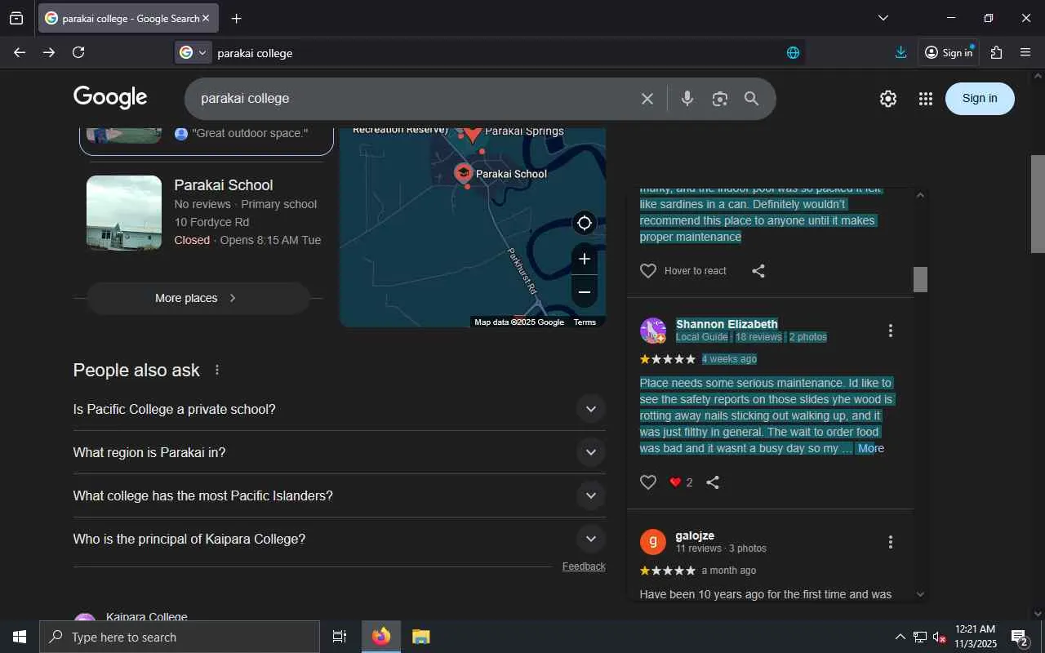The width and height of the screenshot is (1045, 653).
Task: Expand 'Who is the principal of Kaipara College?'
Action: coord(340,539)
